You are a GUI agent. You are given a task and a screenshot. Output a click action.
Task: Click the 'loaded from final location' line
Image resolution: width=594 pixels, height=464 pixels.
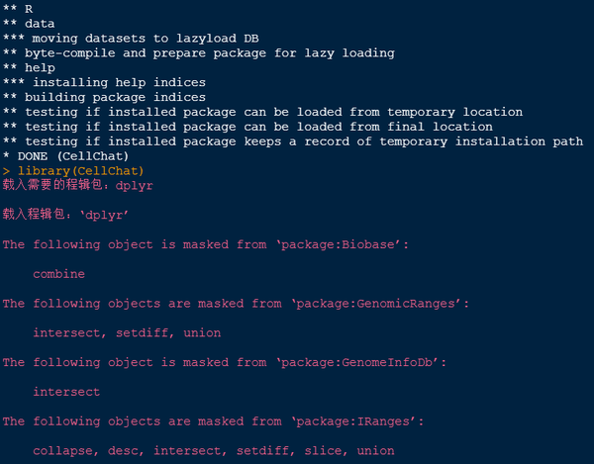(x=247, y=127)
